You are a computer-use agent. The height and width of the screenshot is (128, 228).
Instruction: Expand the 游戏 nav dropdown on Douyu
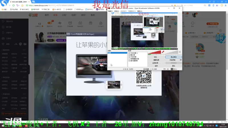tap(84, 15)
